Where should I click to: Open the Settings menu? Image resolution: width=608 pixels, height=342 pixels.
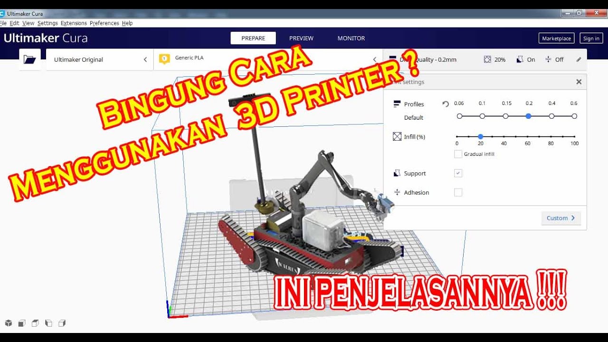point(47,23)
